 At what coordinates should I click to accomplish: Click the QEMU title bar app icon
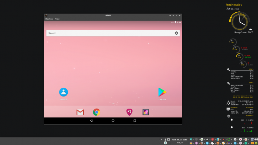click(x=46, y=16)
